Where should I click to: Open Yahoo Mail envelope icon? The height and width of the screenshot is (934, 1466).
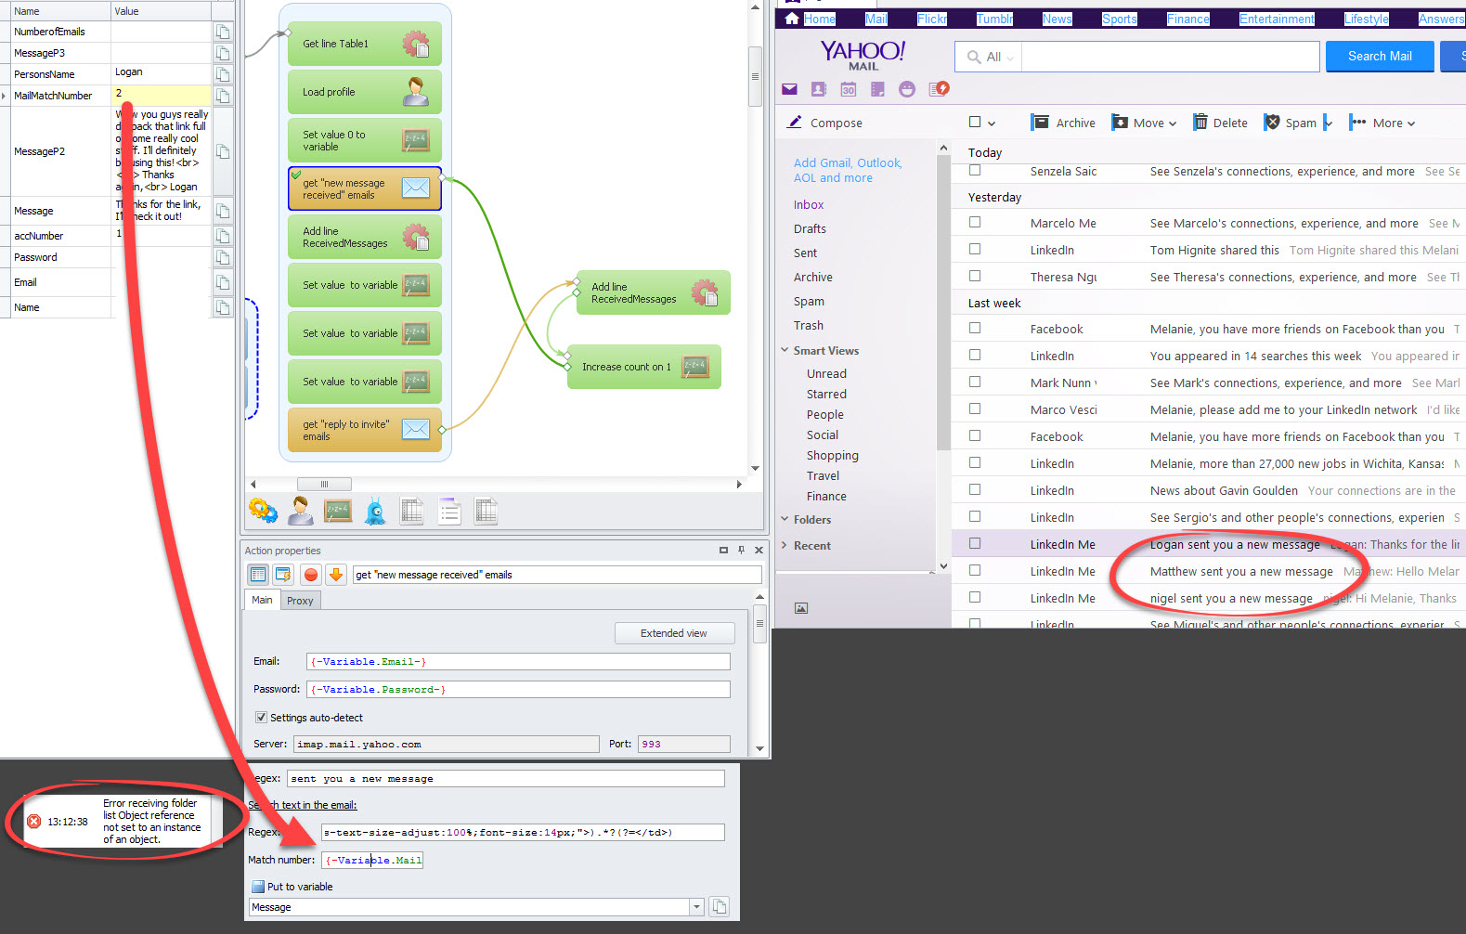coord(789,89)
